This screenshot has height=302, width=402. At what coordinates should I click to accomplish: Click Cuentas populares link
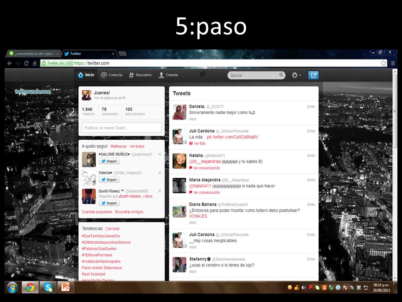click(97, 212)
